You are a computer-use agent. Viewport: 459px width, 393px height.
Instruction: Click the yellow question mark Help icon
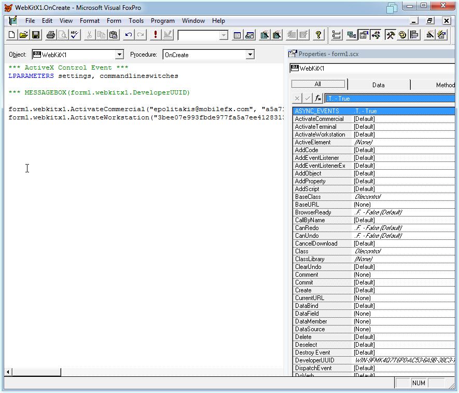pos(318,35)
